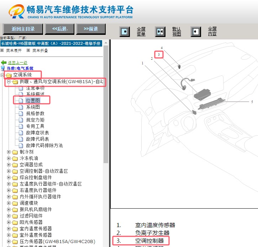Open 故障代码表 document
This screenshot has height=247, width=258.
click(x=37, y=139)
